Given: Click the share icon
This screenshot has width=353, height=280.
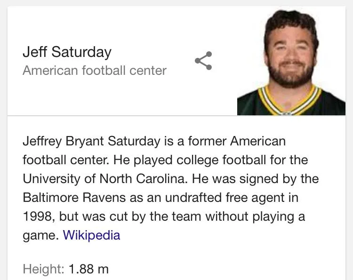Looking at the screenshot, I should [203, 61].
